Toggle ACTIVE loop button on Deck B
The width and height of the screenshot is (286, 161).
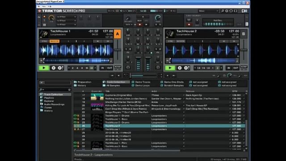point(244,67)
